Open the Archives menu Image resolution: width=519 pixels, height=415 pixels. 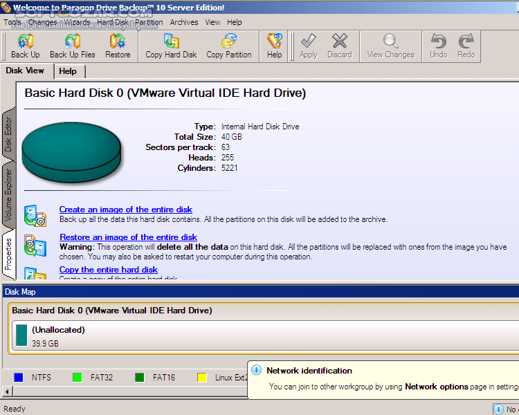184,22
